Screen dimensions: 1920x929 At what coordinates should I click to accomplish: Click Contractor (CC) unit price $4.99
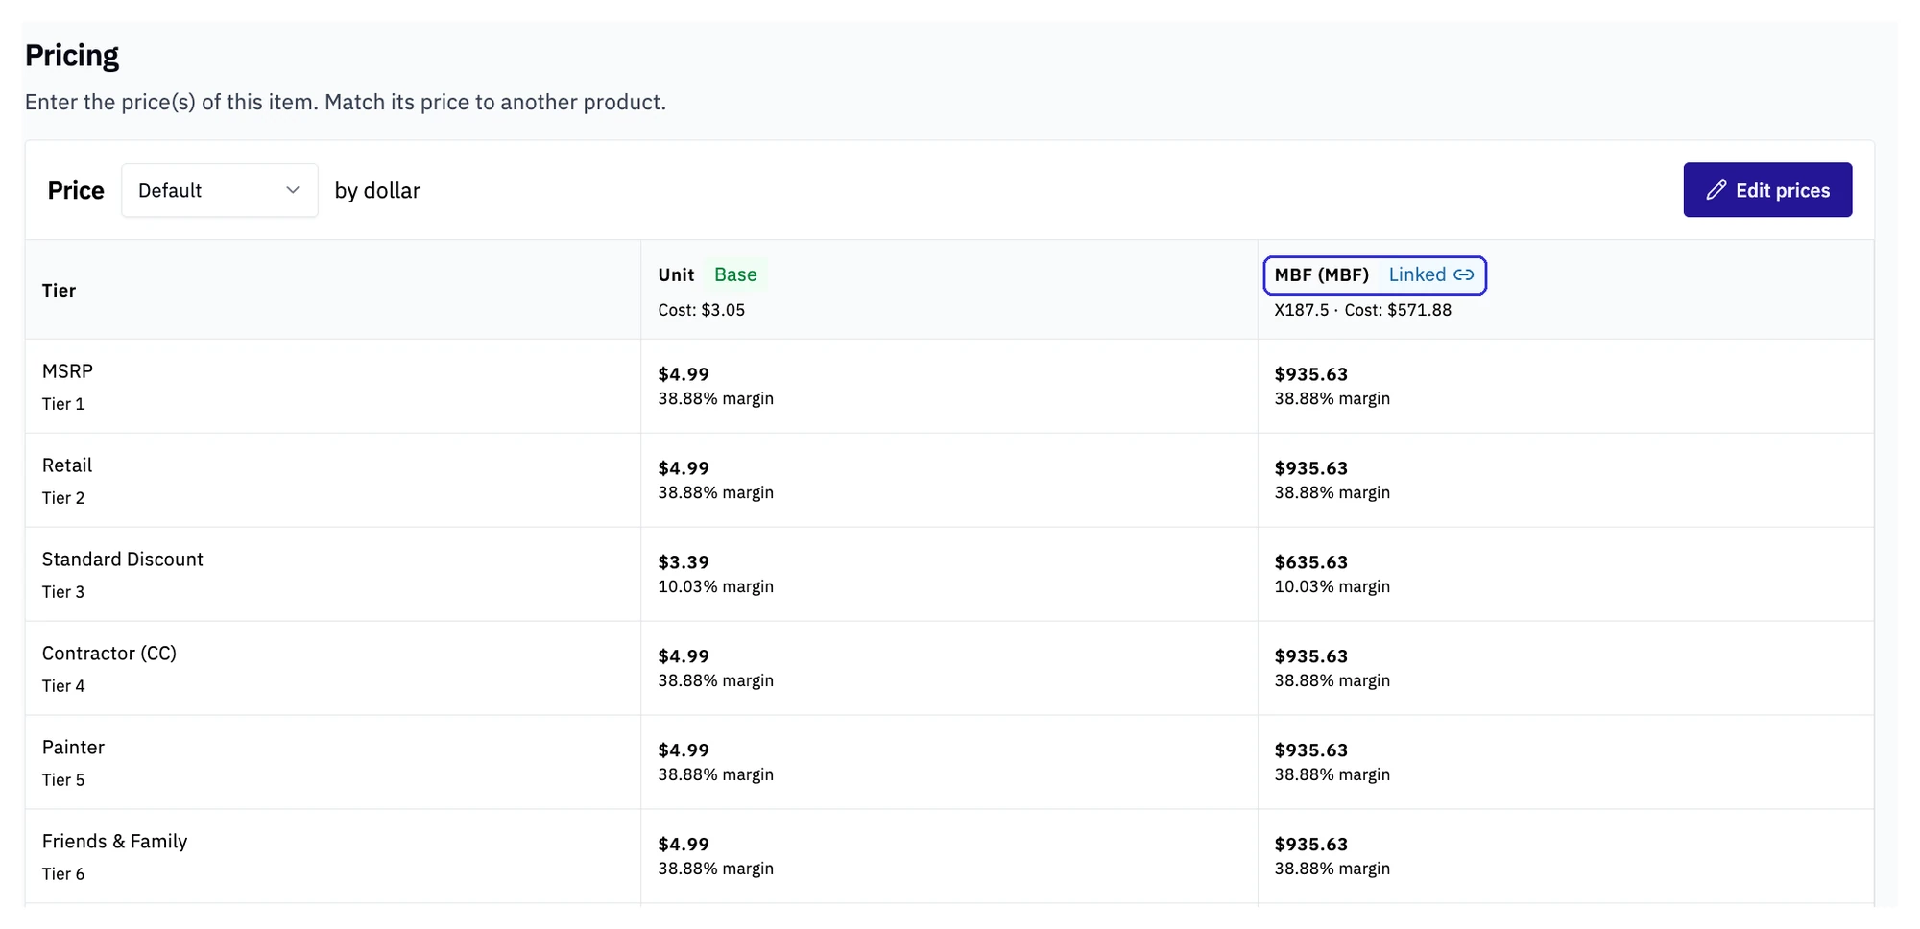[684, 656]
